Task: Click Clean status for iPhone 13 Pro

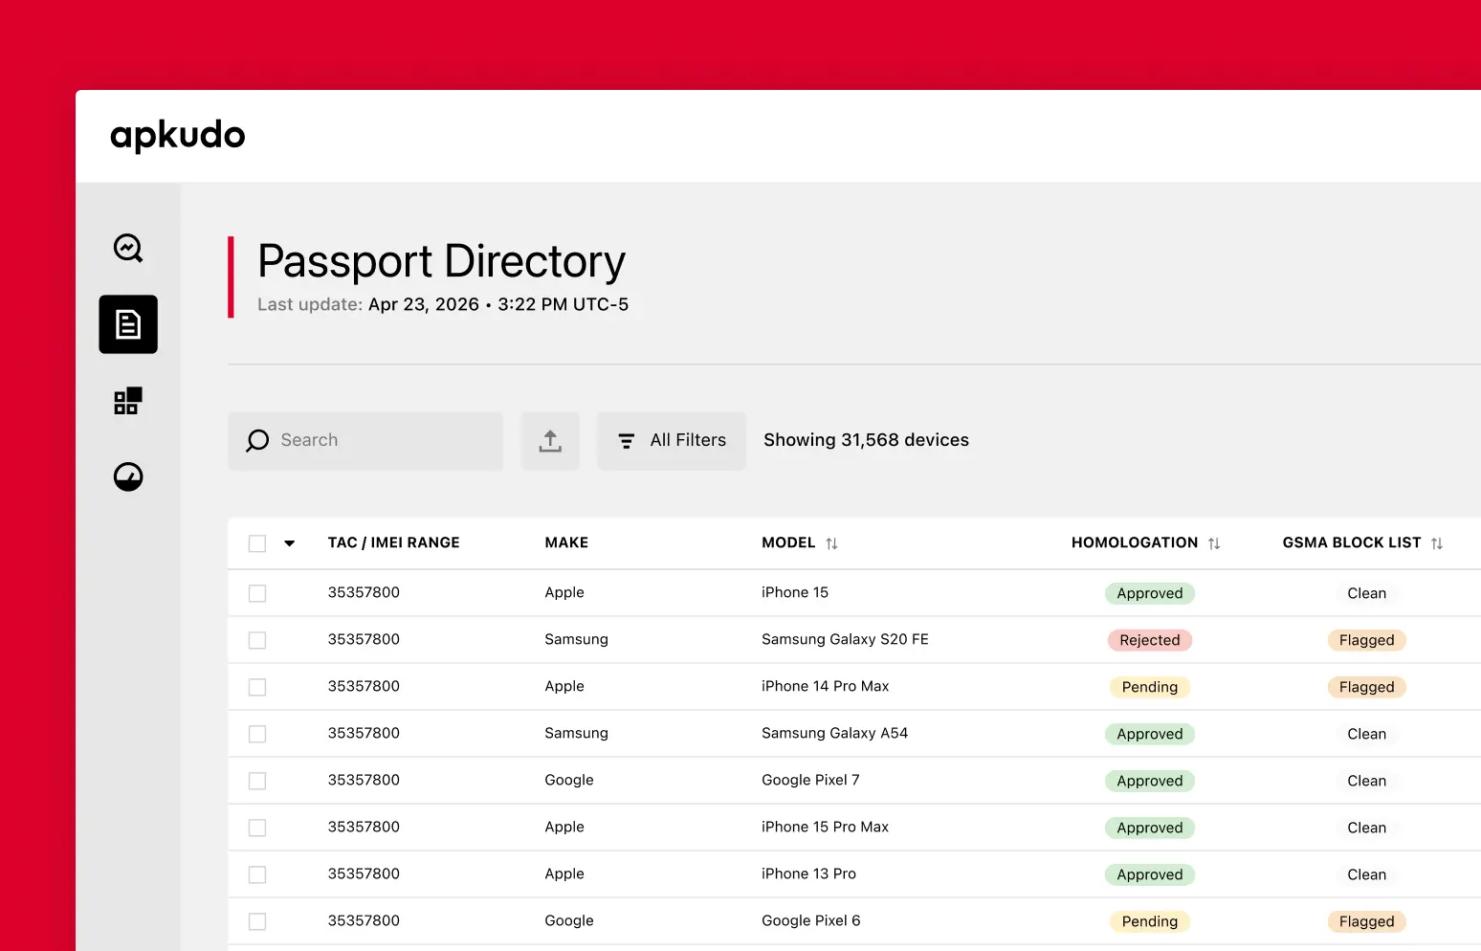Action: pos(1367,874)
